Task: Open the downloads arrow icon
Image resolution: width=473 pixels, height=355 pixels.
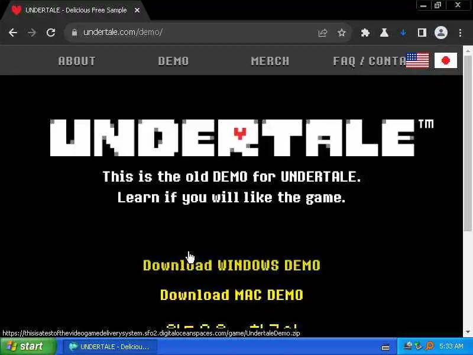Action: 403,33
